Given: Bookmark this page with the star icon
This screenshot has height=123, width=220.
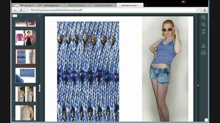Looking at the screenshot, I should click(197, 10).
